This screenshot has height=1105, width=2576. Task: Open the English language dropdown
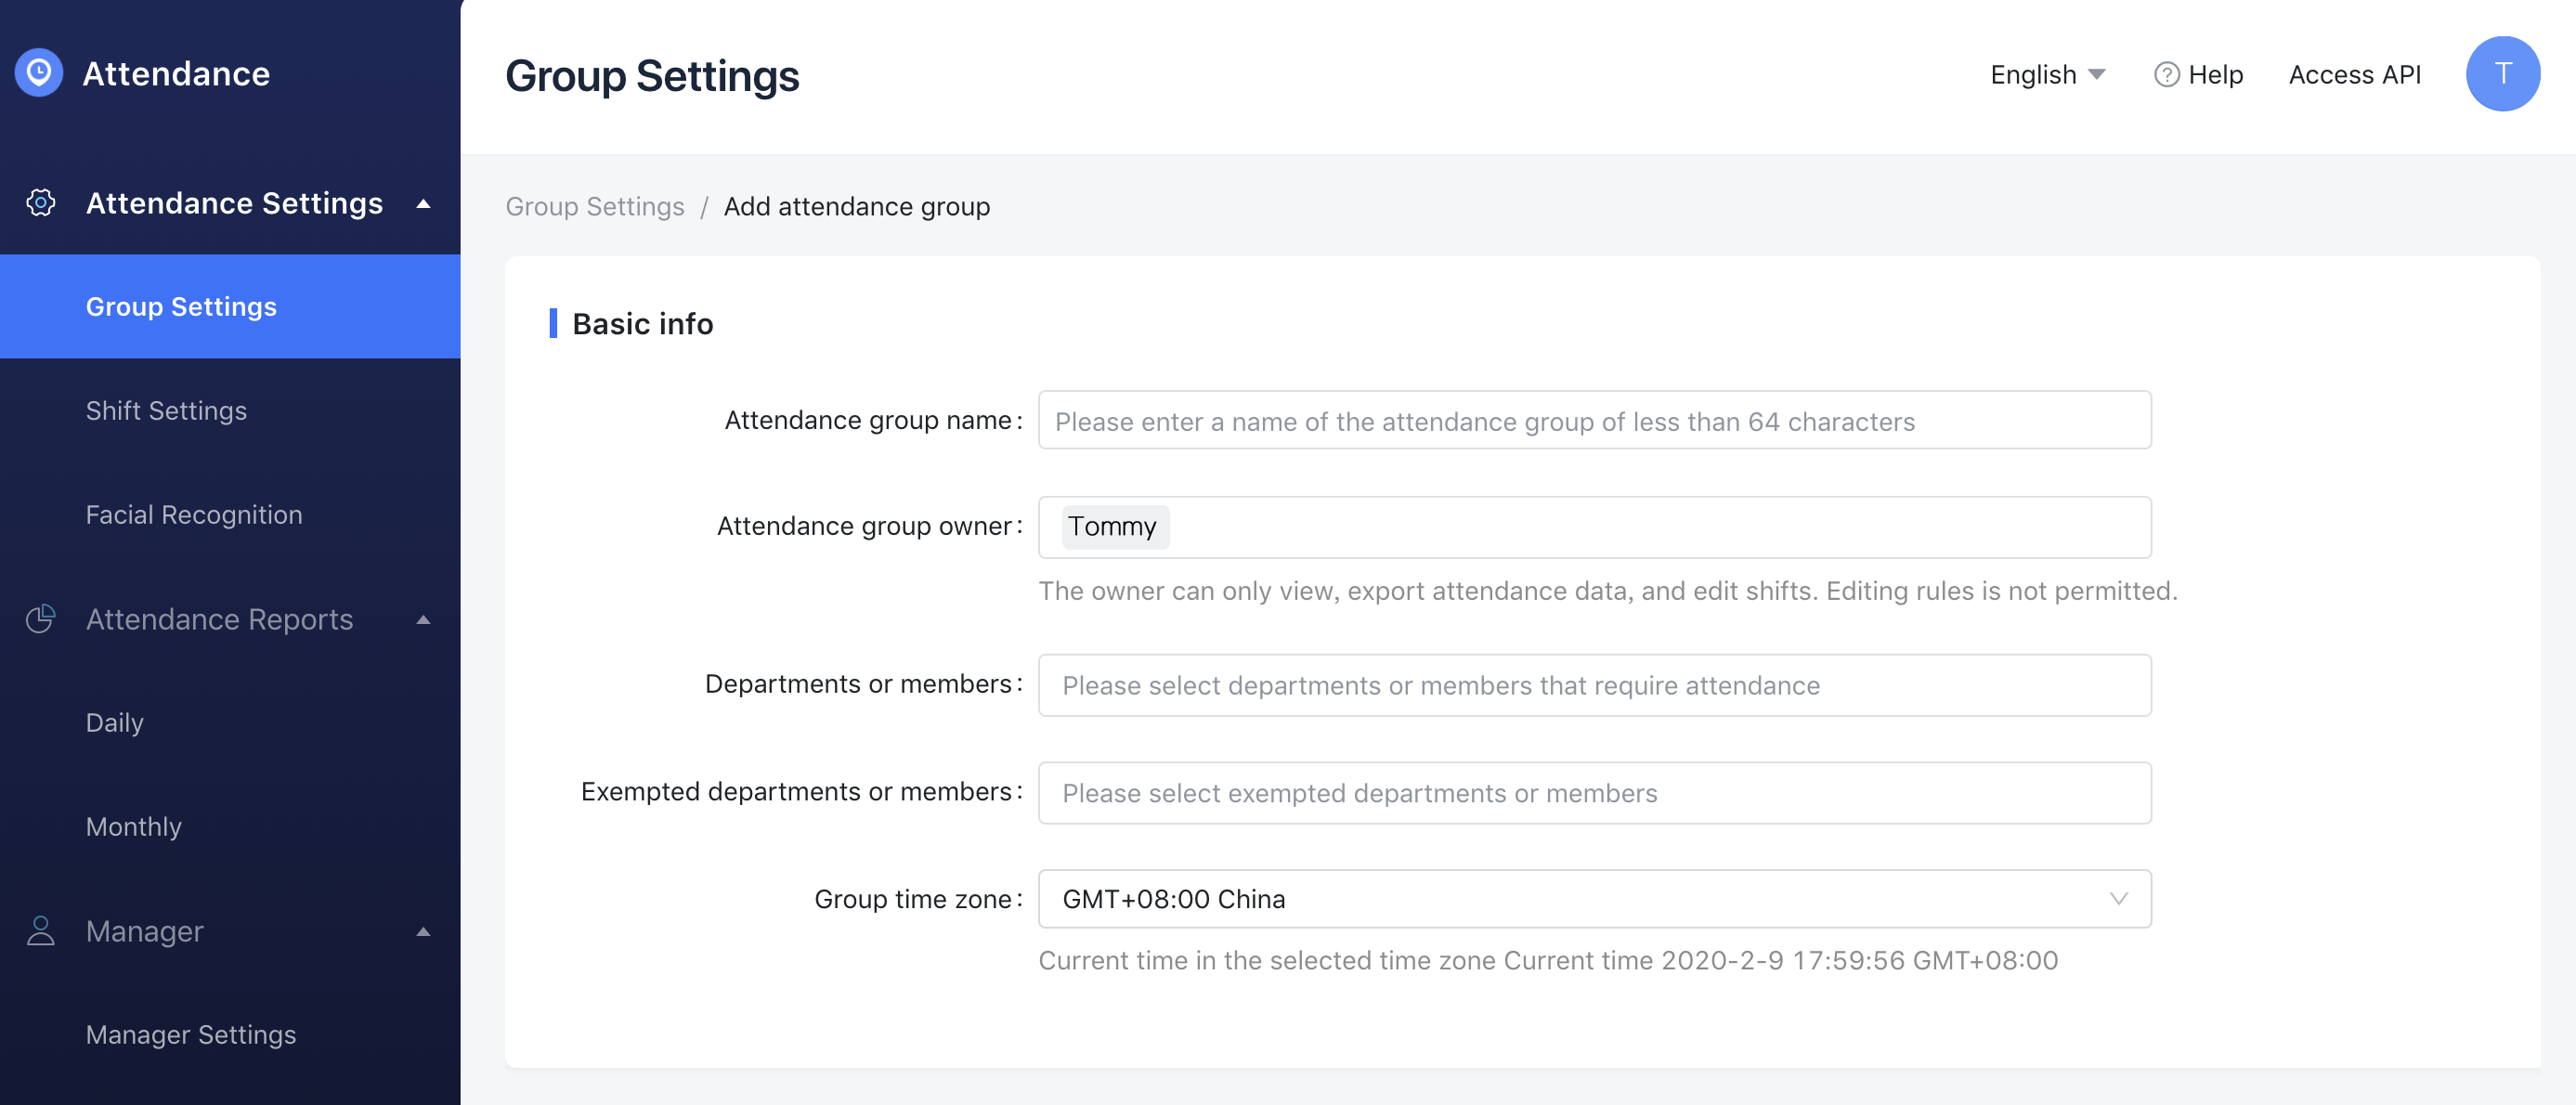pyautogui.click(x=2047, y=75)
